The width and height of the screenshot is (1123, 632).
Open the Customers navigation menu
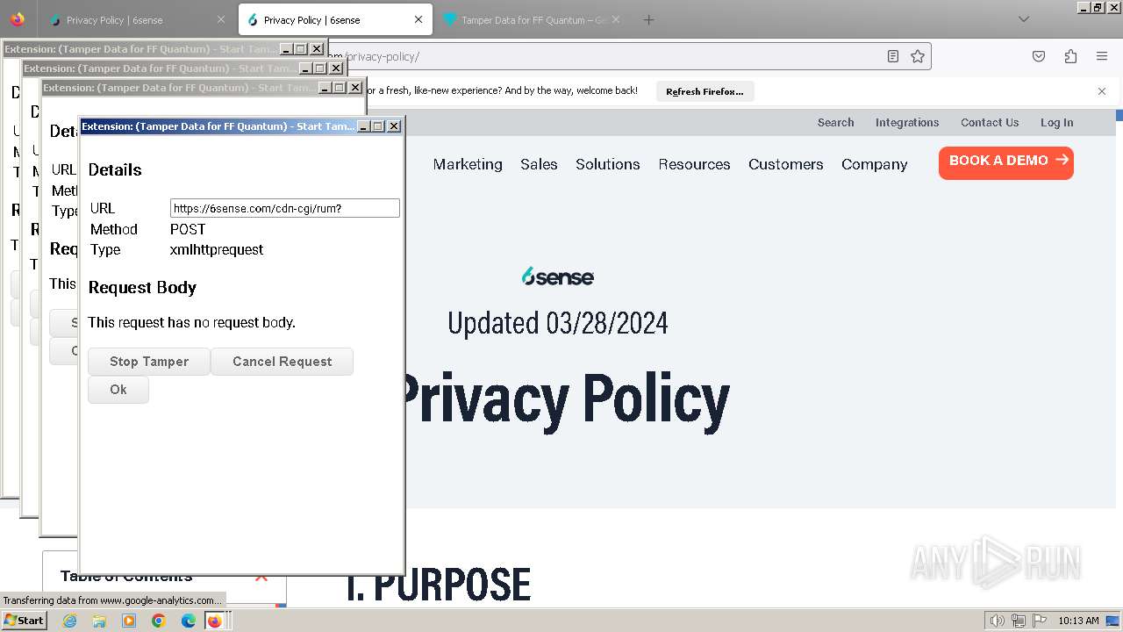[785, 164]
